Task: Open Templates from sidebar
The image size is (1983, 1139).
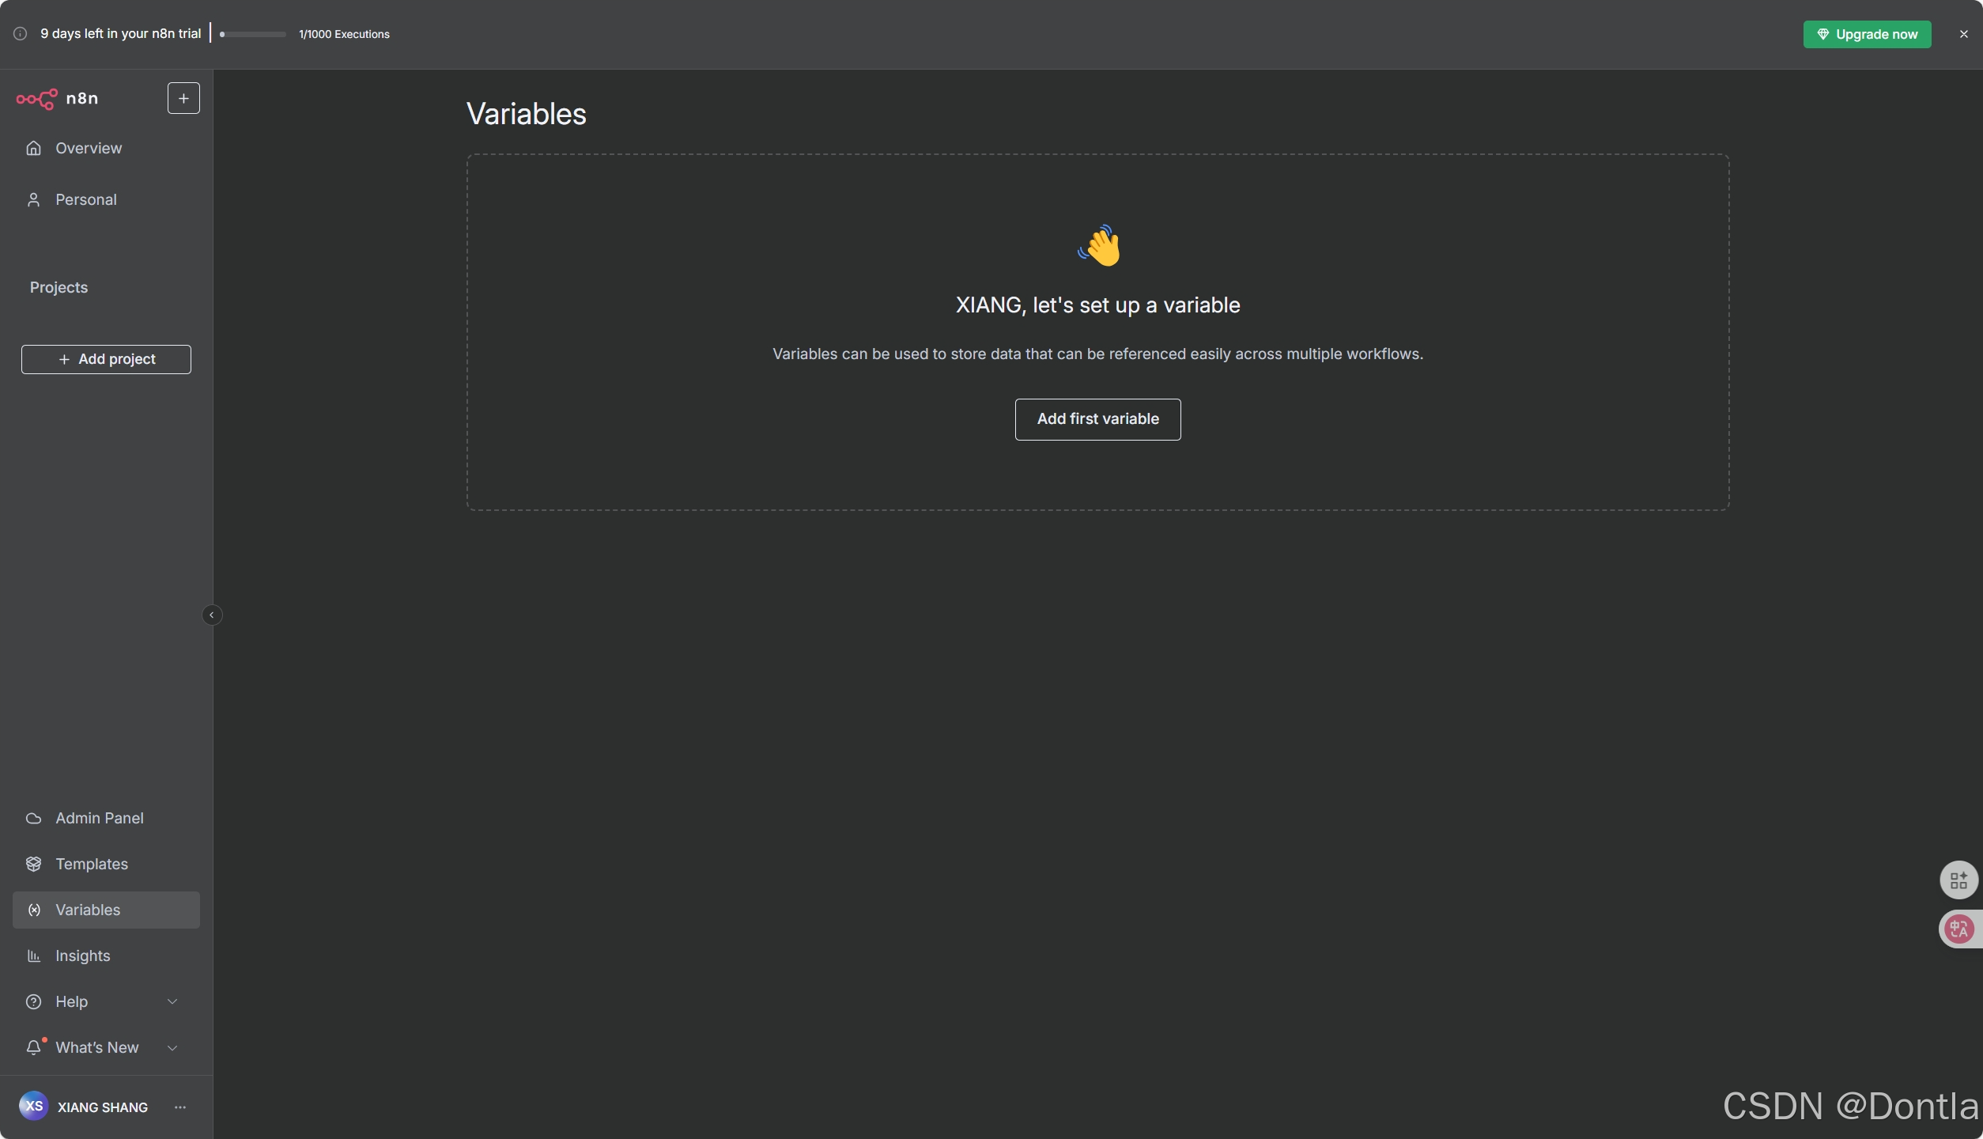Action: [106, 864]
